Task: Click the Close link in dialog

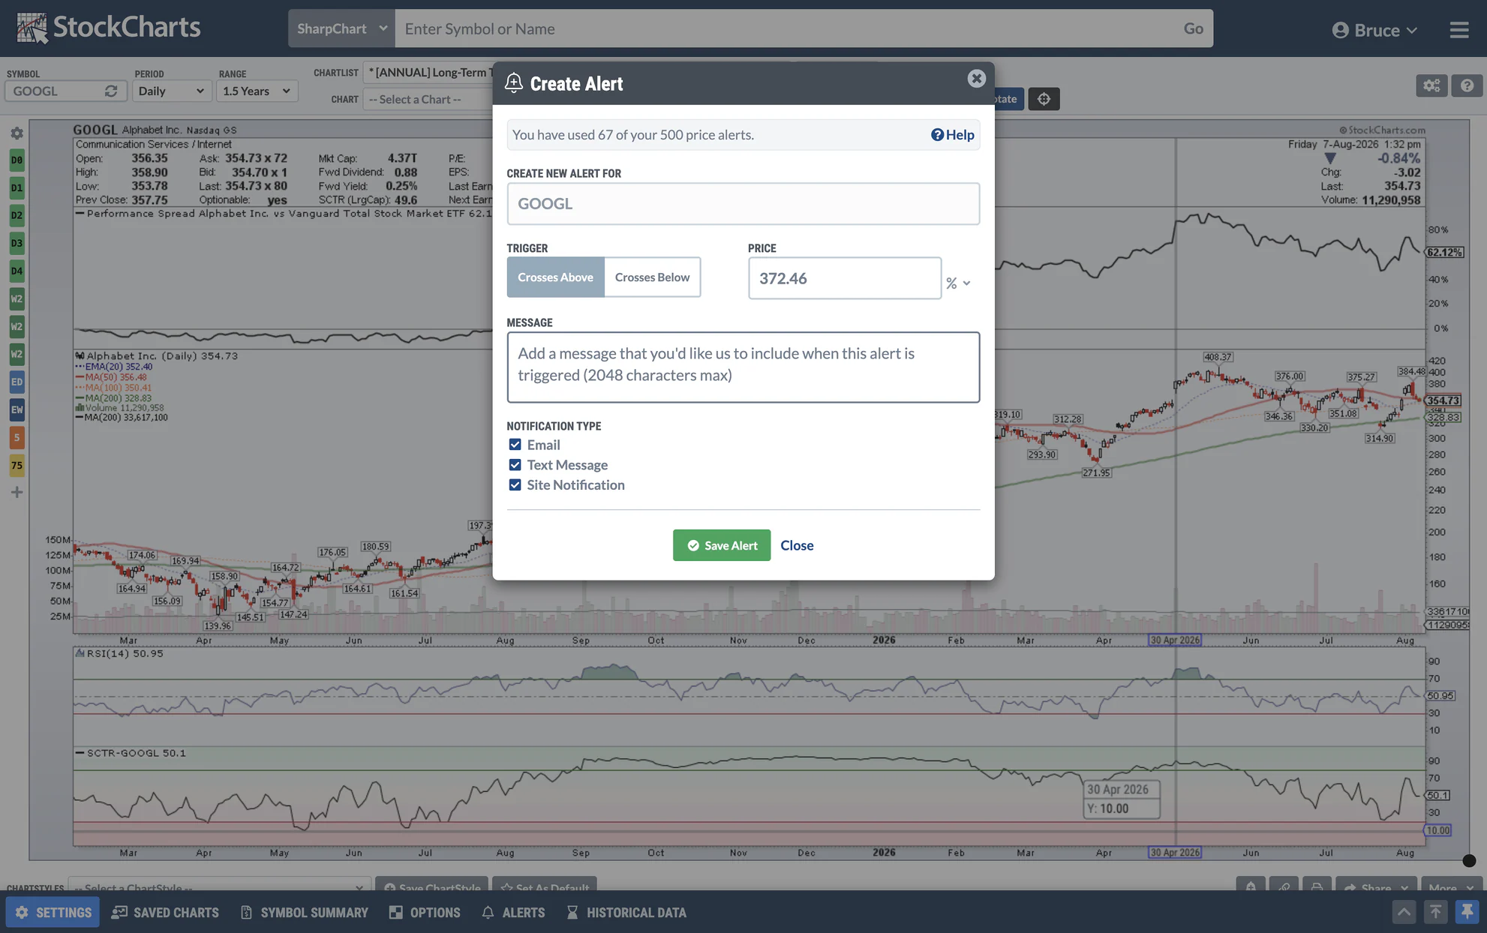Action: [x=797, y=545]
